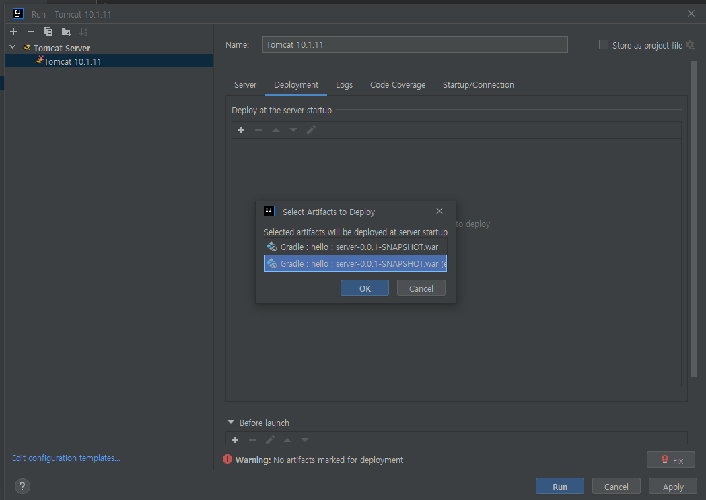Select the second highlighted SNAPSHOT.war artifact

(x=356, y=263)
